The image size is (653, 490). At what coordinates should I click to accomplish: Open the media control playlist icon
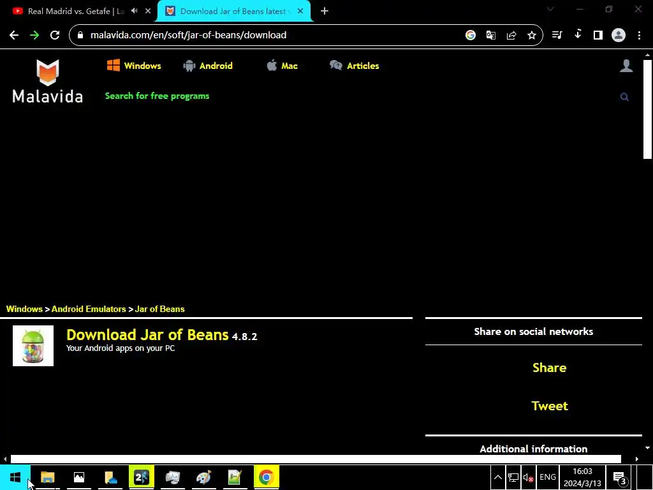[557, 35]
